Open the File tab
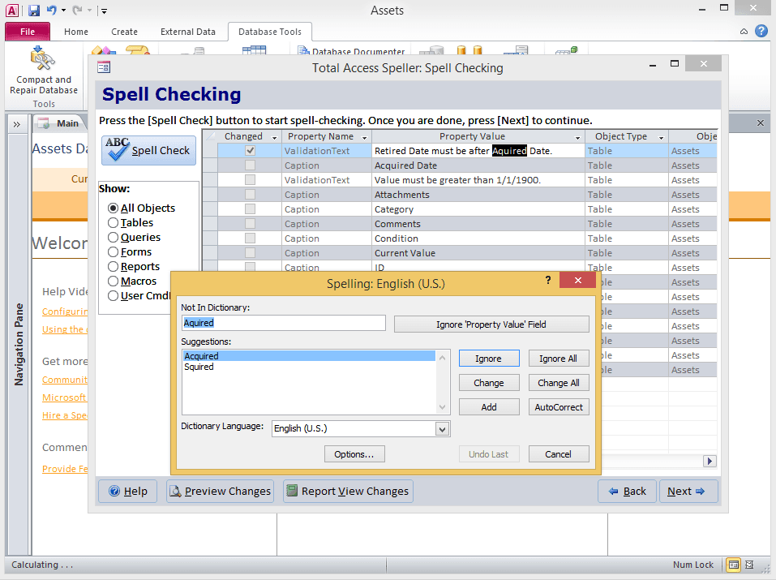 click(28, 32)
